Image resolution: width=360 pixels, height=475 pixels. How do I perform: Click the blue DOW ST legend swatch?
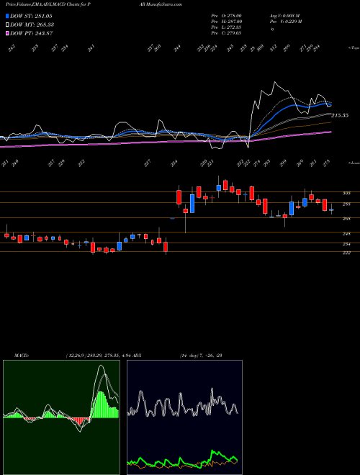tap(8, 16)
